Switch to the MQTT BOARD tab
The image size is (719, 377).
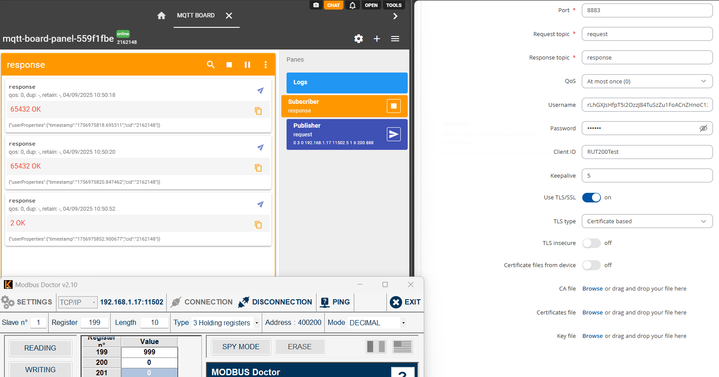point(196,16)
